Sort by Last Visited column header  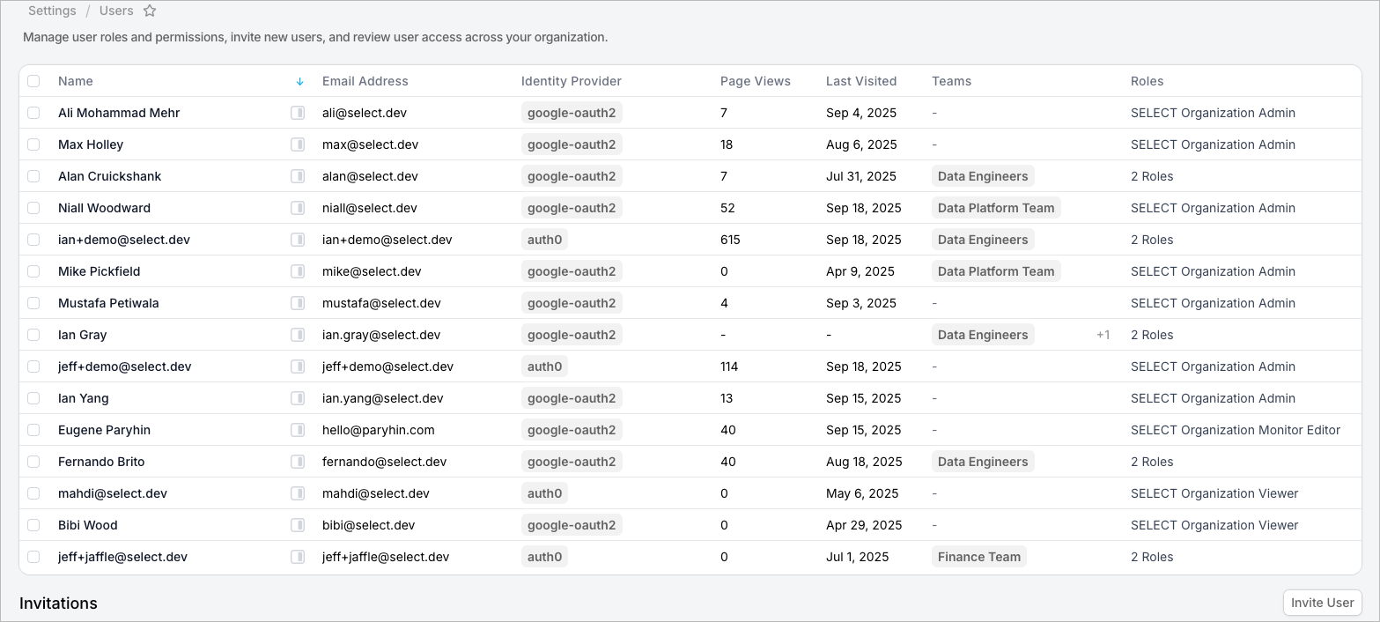pyautogui.click(x=860, y=81)
